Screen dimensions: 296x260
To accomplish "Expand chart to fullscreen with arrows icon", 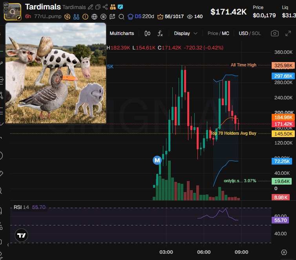I will [x=288, y=33].
